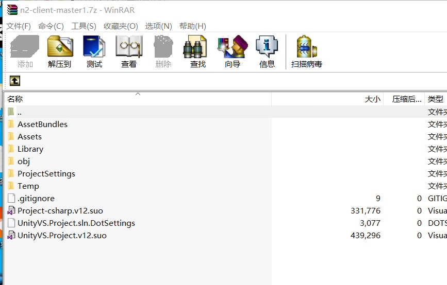Image resolution: width=447 pixels, height=285 pixels.
Task: Open the 收藏夹(O) menu
Action: tap(121, 26)
